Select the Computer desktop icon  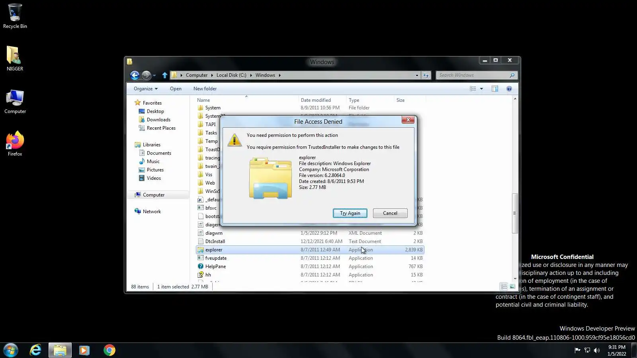pyautogui.click(x=15, y=101)
